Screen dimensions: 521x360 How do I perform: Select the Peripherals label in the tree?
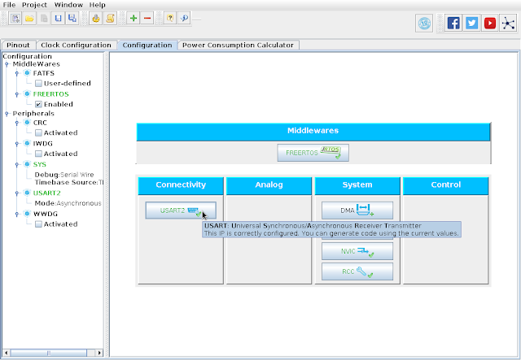tap(33, 114)
